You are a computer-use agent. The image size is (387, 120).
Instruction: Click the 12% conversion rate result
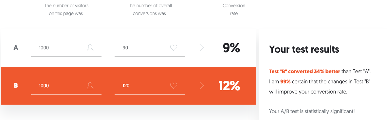229,86
